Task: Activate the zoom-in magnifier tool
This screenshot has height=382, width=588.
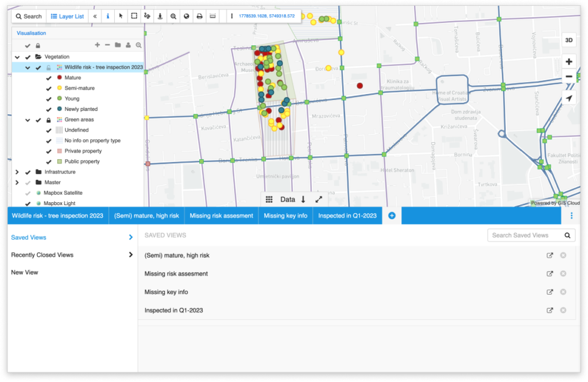Action: pos(173,16)
